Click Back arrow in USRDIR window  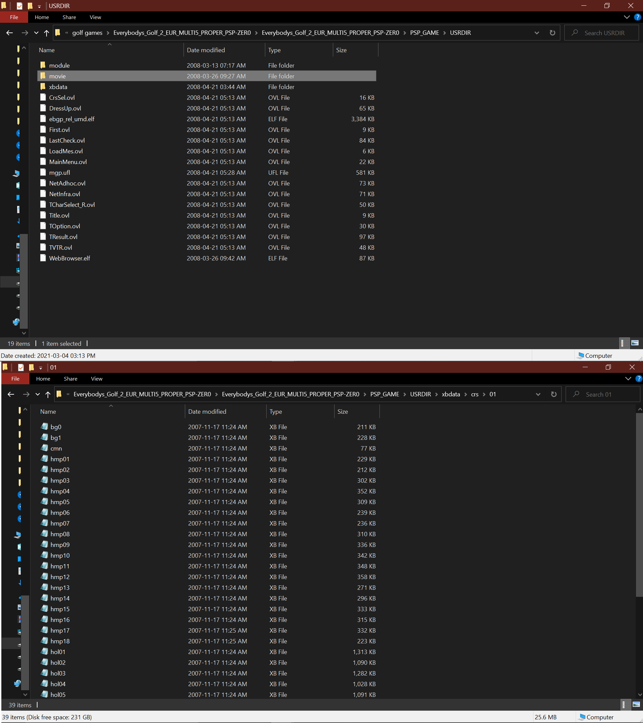pos(10,33)
